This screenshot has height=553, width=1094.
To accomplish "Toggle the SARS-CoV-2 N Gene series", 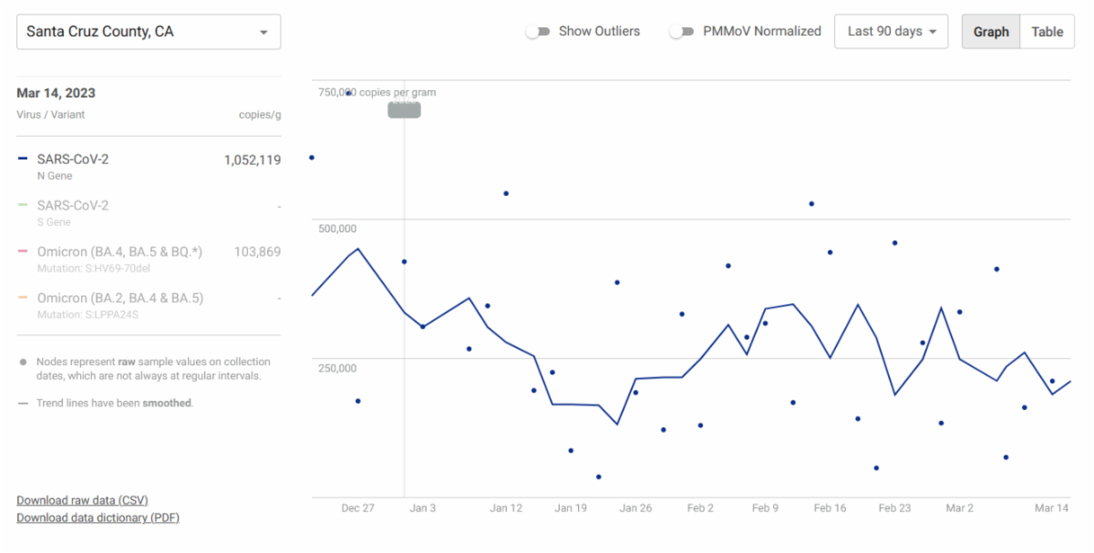I will (x=73, y=159).
